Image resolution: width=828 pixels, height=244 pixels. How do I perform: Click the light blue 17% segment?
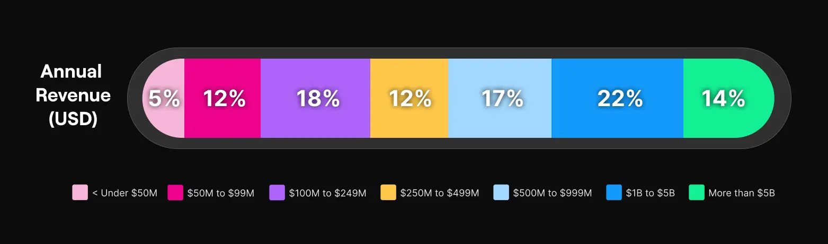500,98
